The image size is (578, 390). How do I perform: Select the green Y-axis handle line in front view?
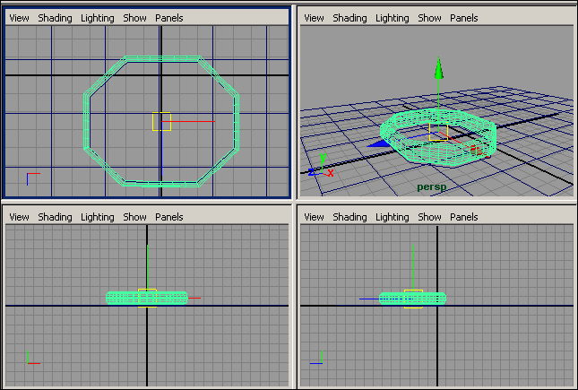(x=147, y=267)
